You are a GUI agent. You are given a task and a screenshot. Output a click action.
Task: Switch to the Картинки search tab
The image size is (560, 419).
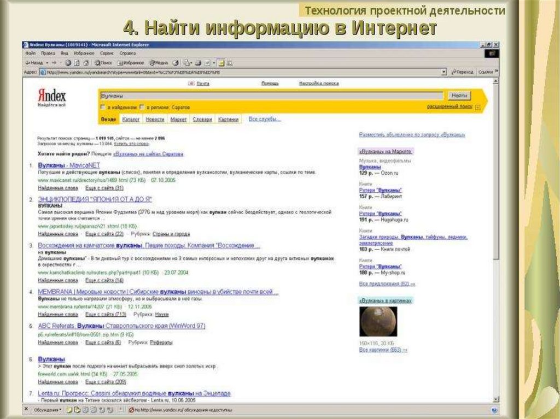(x=228, y=119)
